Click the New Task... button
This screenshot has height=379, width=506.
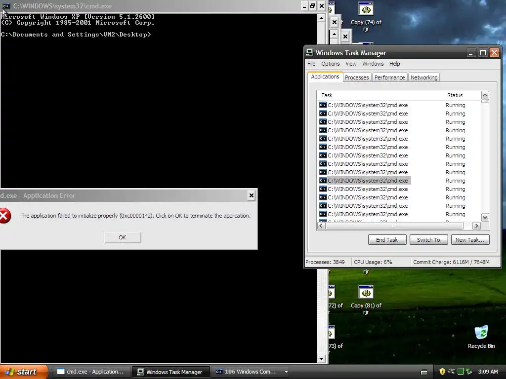470,240
